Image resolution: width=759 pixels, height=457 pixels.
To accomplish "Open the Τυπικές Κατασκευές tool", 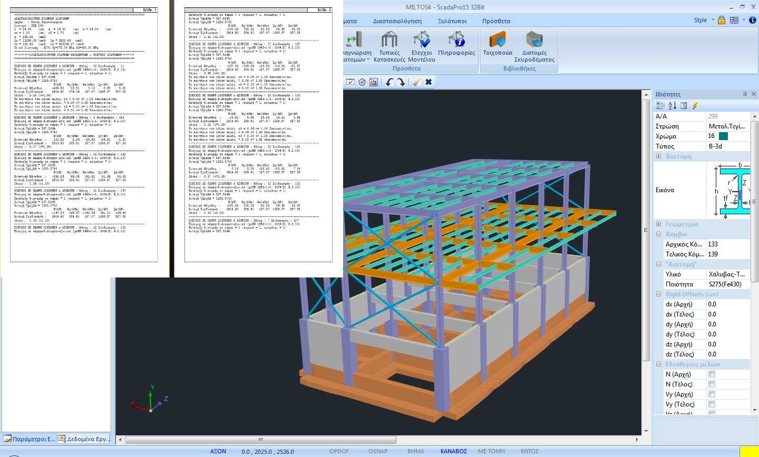I will point(389,46).
